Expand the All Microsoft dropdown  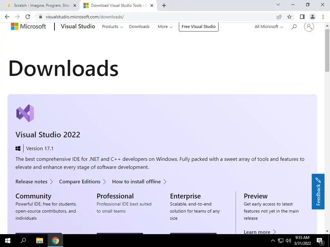pos(269,27)
